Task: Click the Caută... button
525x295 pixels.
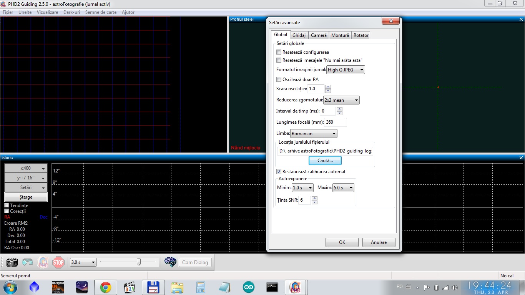Action: point(325,160)
